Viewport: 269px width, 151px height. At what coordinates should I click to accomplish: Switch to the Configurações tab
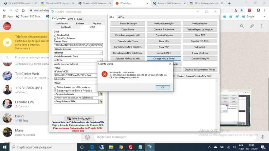(59, 19)
